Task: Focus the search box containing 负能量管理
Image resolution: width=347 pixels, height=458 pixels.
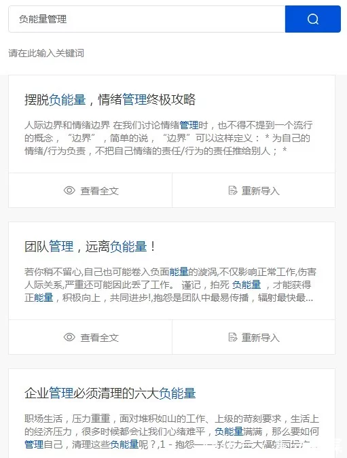Action: click(x=147, y=19)
